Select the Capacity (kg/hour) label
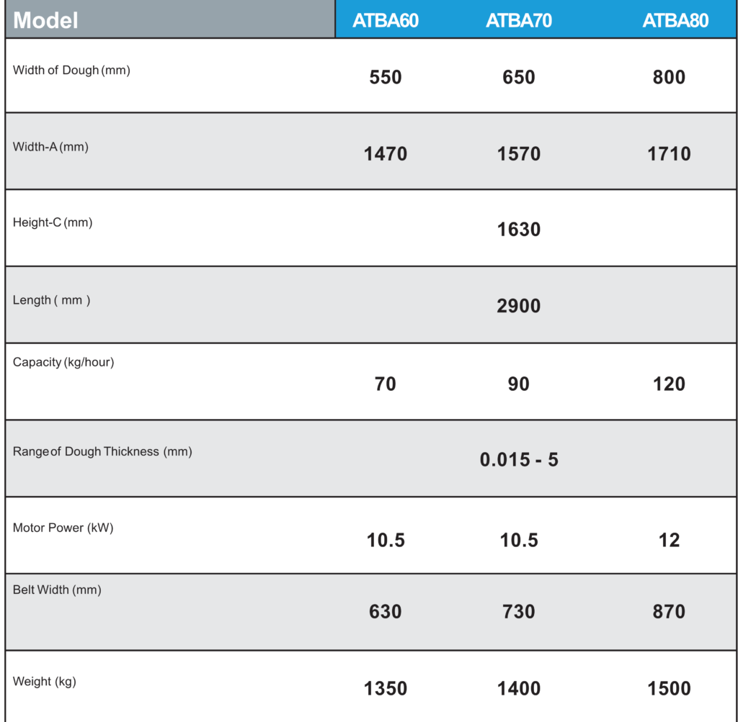This screenshot has height=722, width=738. 63,362
